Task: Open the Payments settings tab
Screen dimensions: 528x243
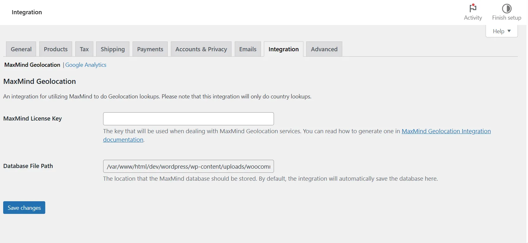Action: pos(150,49)
